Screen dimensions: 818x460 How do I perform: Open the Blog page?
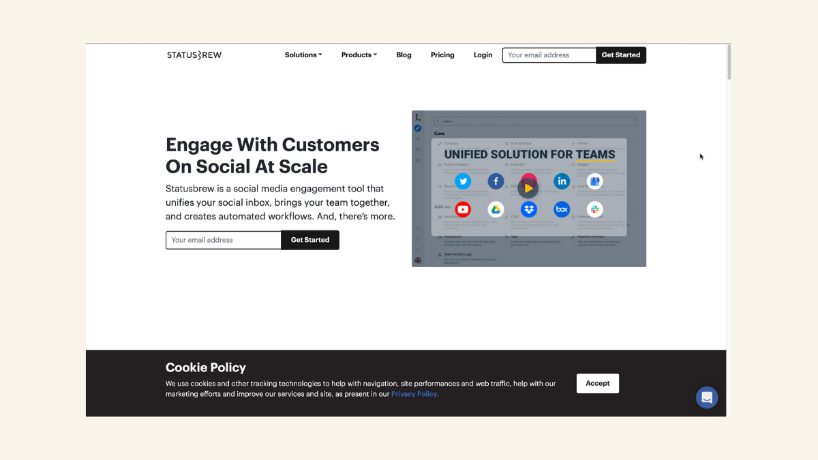coord(404,55)
